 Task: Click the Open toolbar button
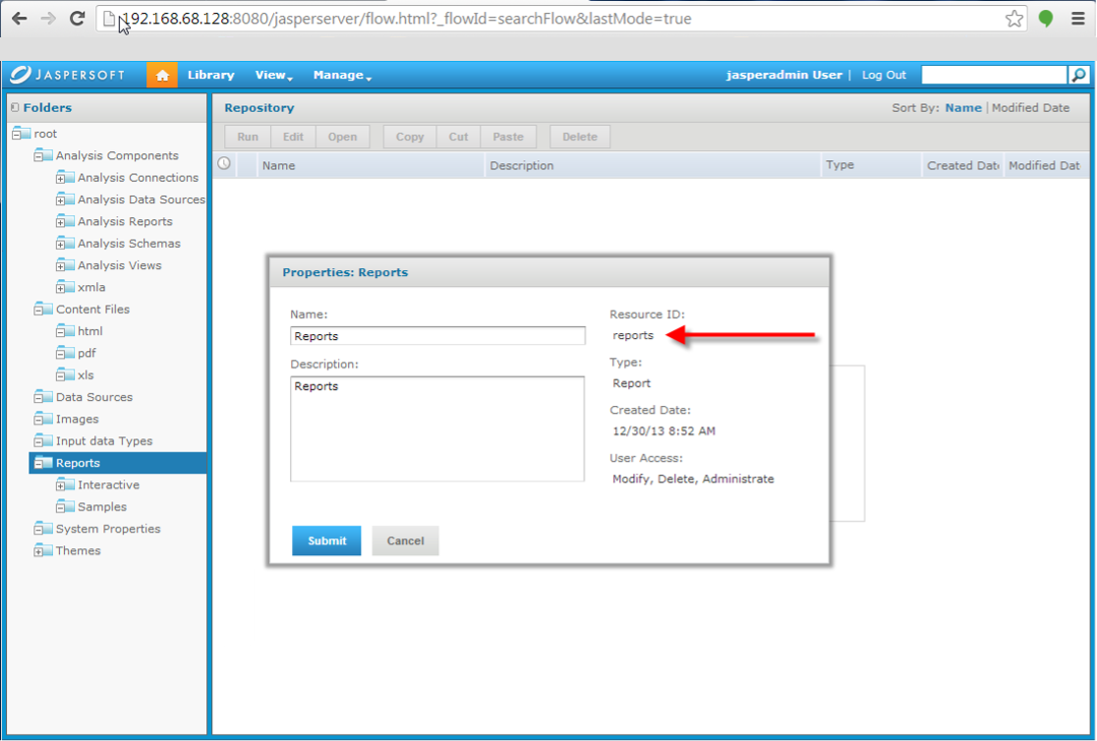tap(343, 138)
